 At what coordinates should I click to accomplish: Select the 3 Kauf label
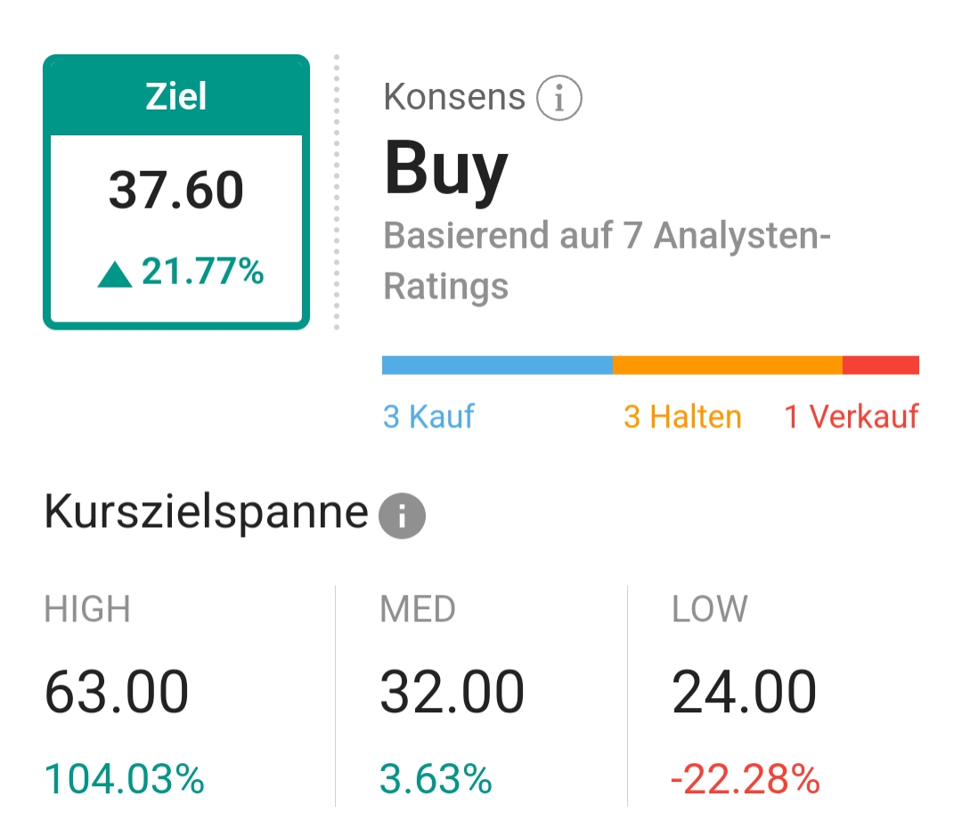pyautogui.click(x=428, y=417)
